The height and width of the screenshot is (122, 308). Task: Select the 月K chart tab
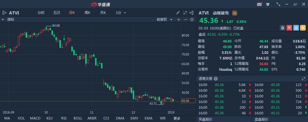pyautogui.click(x=103, y=13)
